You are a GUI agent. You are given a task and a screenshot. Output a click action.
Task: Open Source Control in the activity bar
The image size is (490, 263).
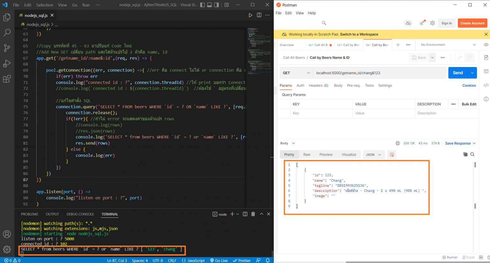coord(7,48)
